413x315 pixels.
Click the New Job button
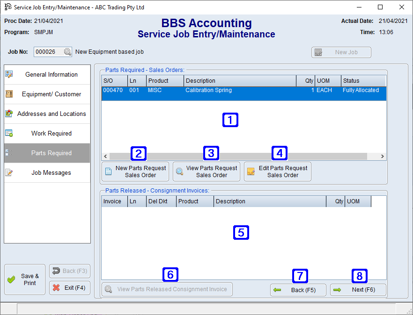pyautogui.click(x=341, y=52)
